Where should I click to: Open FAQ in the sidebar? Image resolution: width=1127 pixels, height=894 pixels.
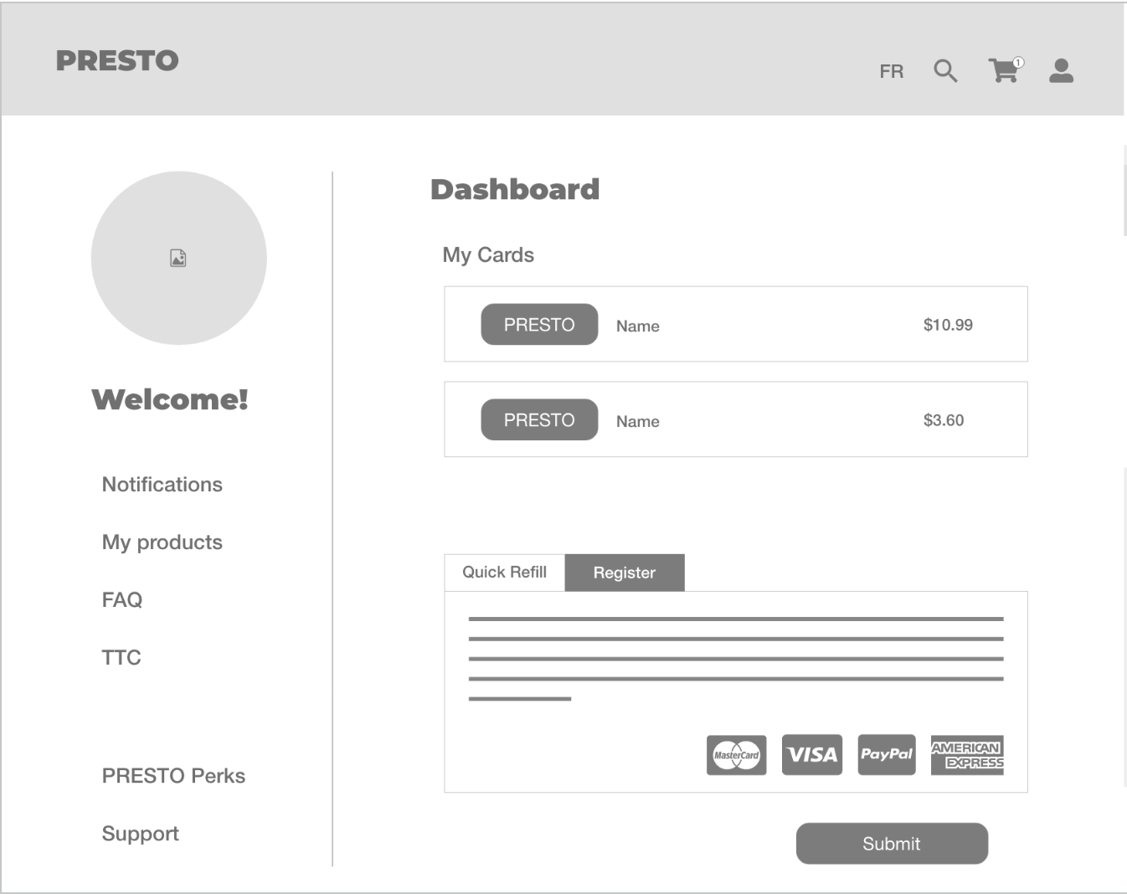pos(122,600)
